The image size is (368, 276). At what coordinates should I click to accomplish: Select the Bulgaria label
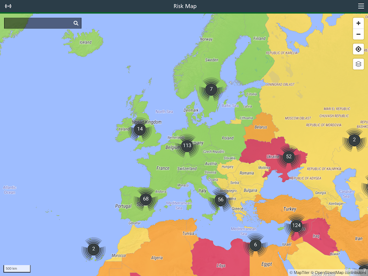click(250, 190)
